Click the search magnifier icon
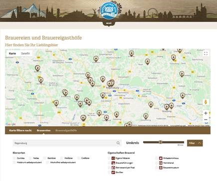This screenshot has height=181, width=217. [x=118, y=143]
